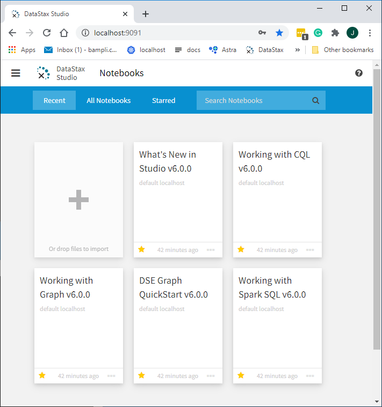The height and width of the screenshot is (407, 382).
Task: Open options menu for DSE Graph QuickStart
Action: coord(211,376)
